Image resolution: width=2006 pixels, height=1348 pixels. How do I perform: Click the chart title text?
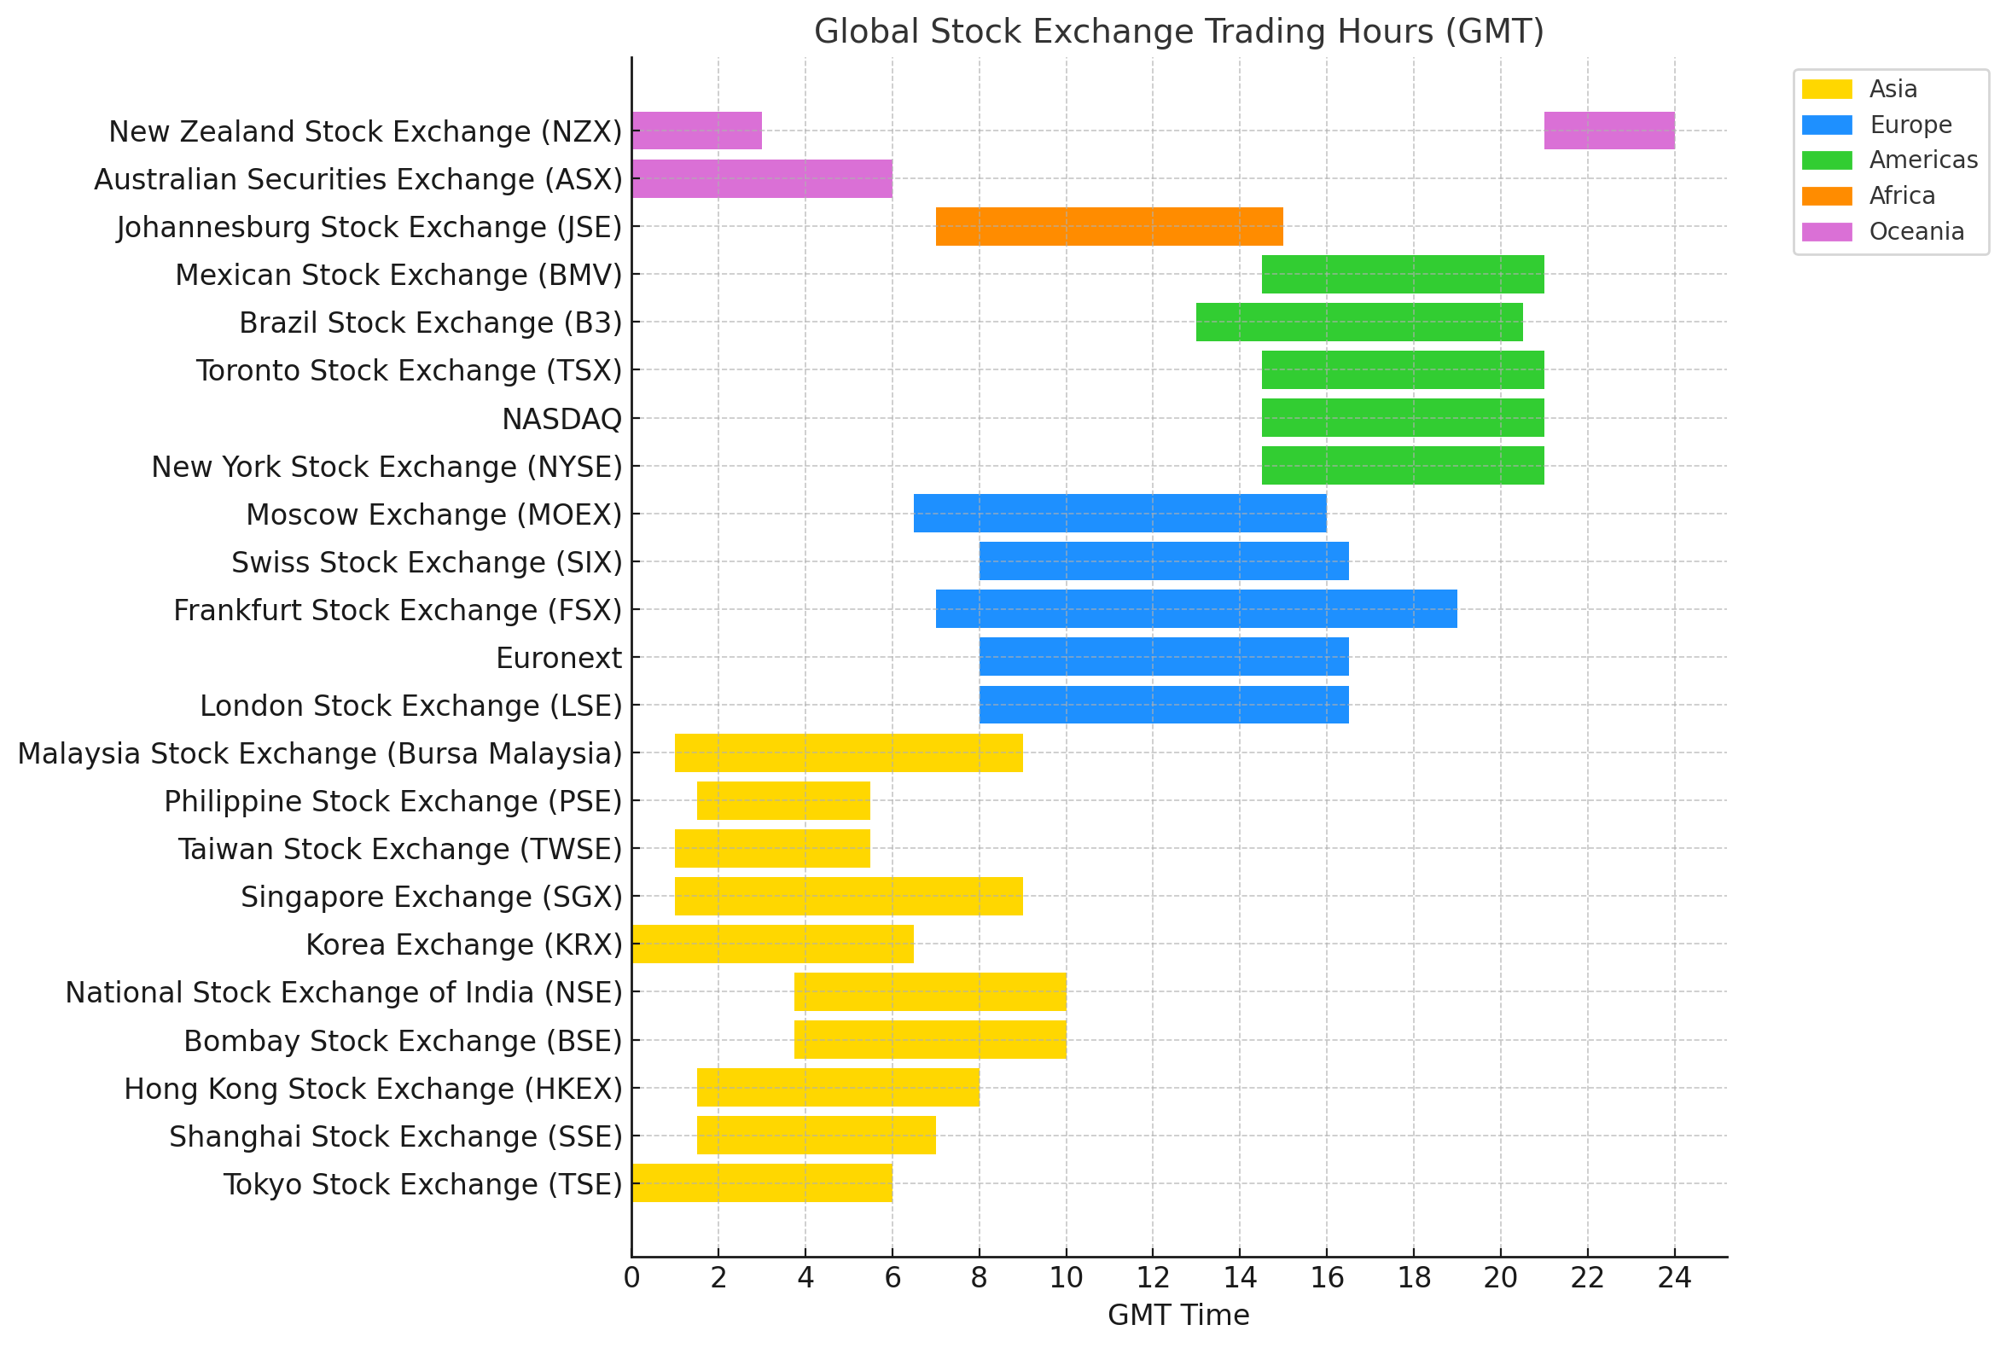click(x=1178, y=32)
